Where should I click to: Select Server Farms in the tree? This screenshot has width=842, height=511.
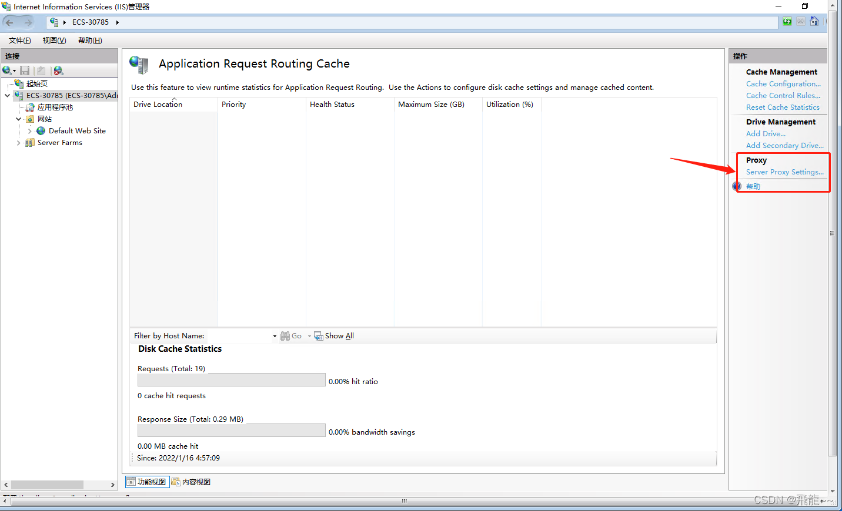pos(60,143)
